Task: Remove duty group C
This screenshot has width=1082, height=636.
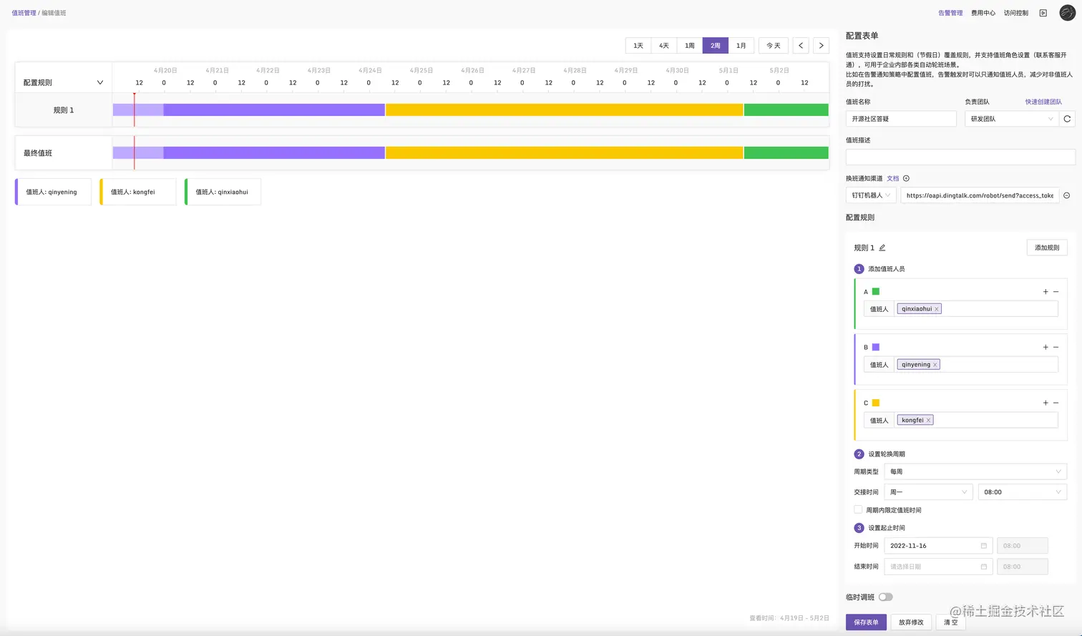Action: coord(1056,403)
